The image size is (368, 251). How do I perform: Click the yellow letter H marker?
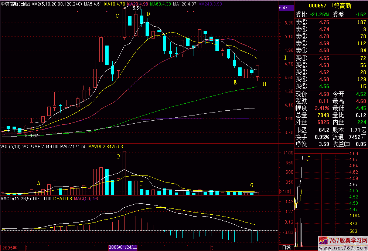[264, 84]
